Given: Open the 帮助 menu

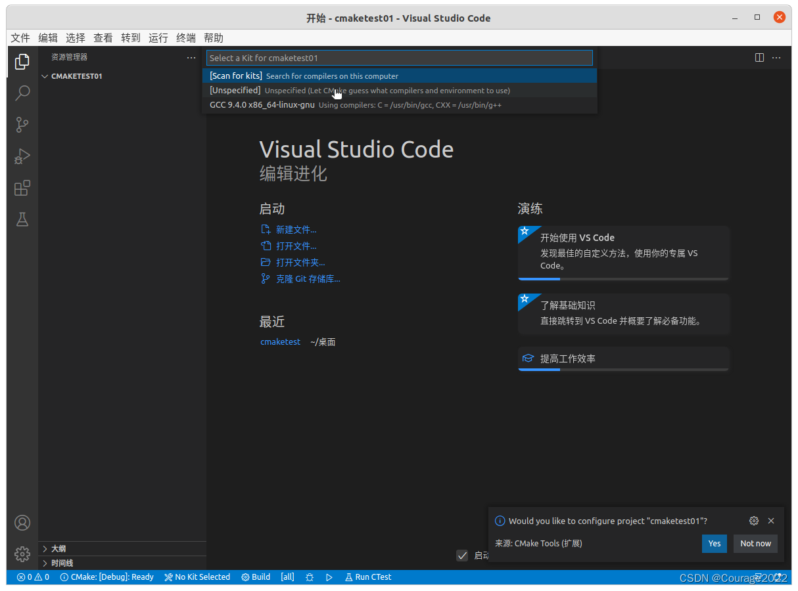Looking at the screenshot, I should tap(214, 38).
